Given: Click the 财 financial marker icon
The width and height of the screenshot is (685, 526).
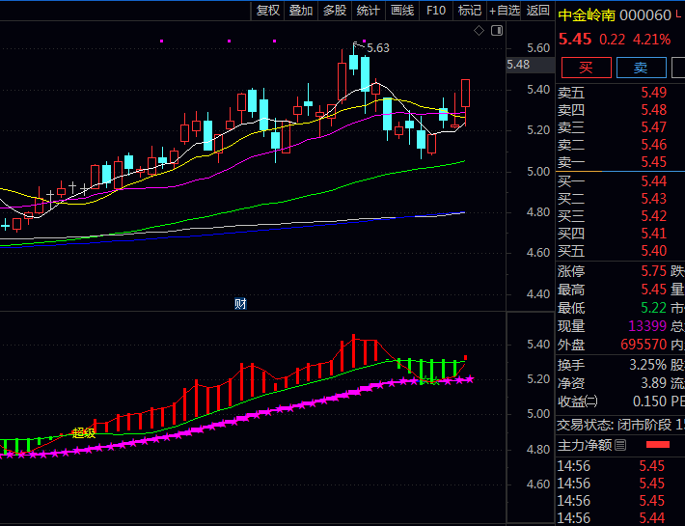Looking at the screenshot, I should [240, 304].
